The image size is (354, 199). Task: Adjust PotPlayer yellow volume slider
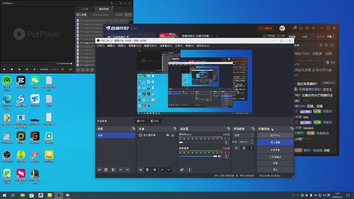tap(65, 64)
